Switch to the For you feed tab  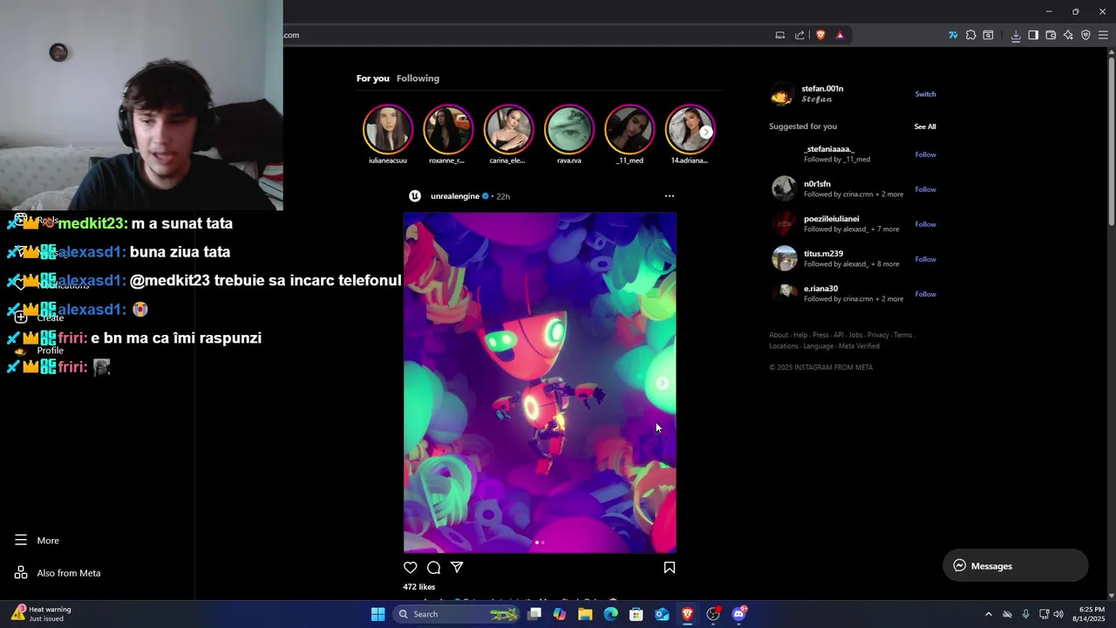click(x=372, y=78)
